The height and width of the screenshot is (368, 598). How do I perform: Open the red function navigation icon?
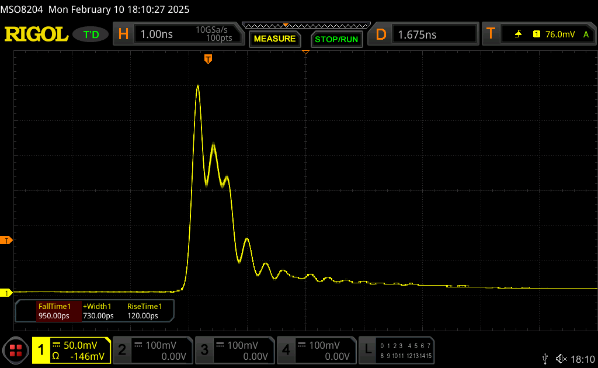click(x=16, y=350)
